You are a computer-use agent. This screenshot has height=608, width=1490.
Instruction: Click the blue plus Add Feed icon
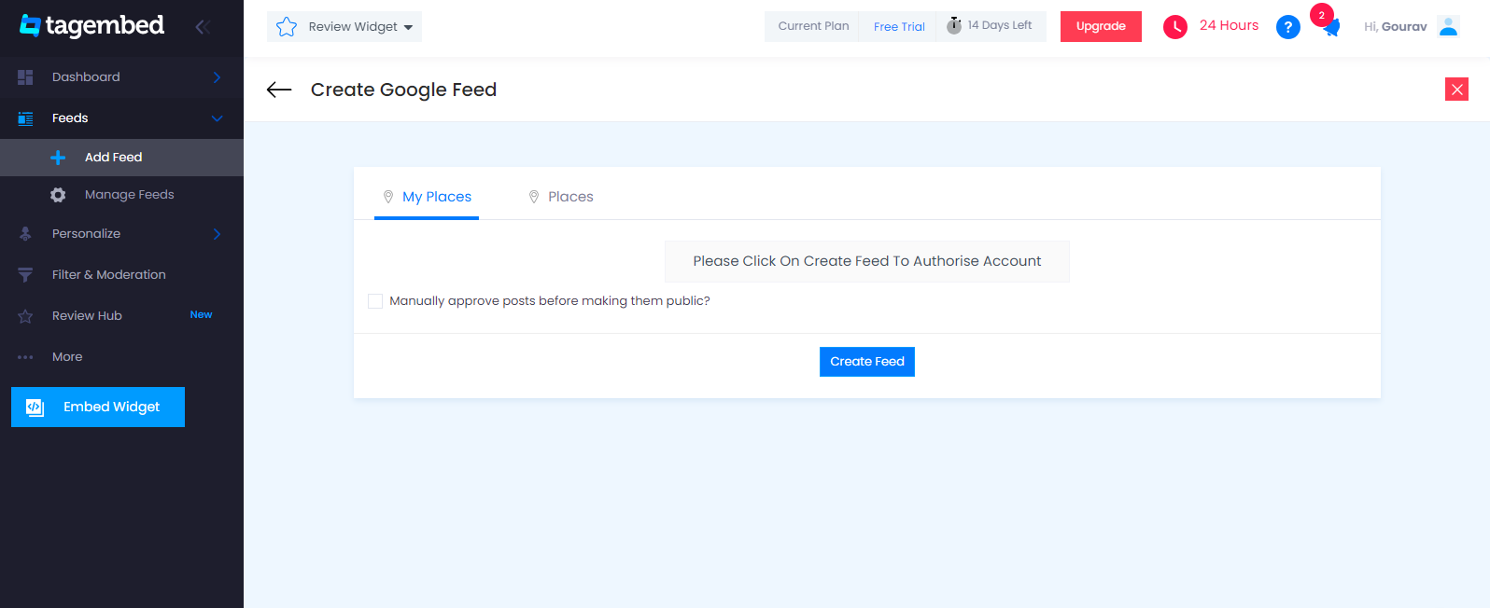point(58,158)
